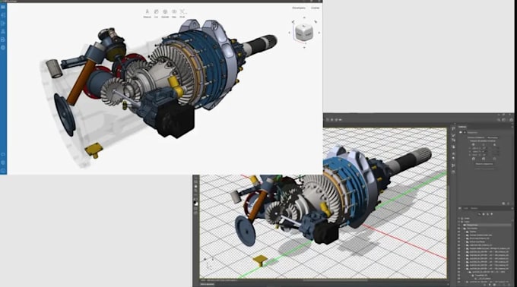Switch to Layers tab beside 3D tab

[x=466, y=208]
